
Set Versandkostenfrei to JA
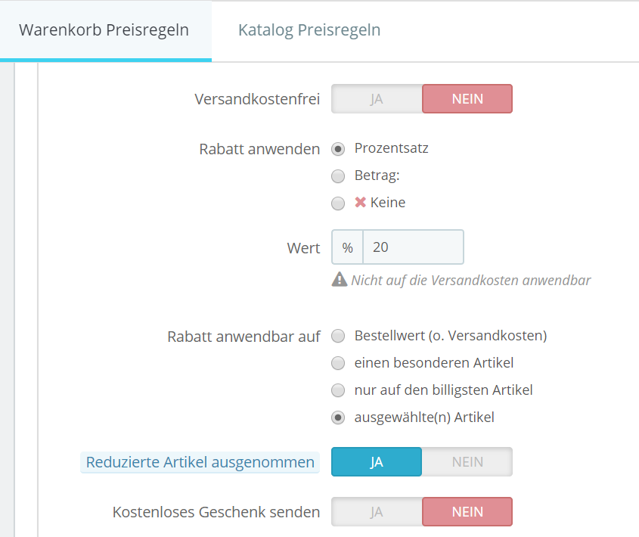(x=377, y=99)
